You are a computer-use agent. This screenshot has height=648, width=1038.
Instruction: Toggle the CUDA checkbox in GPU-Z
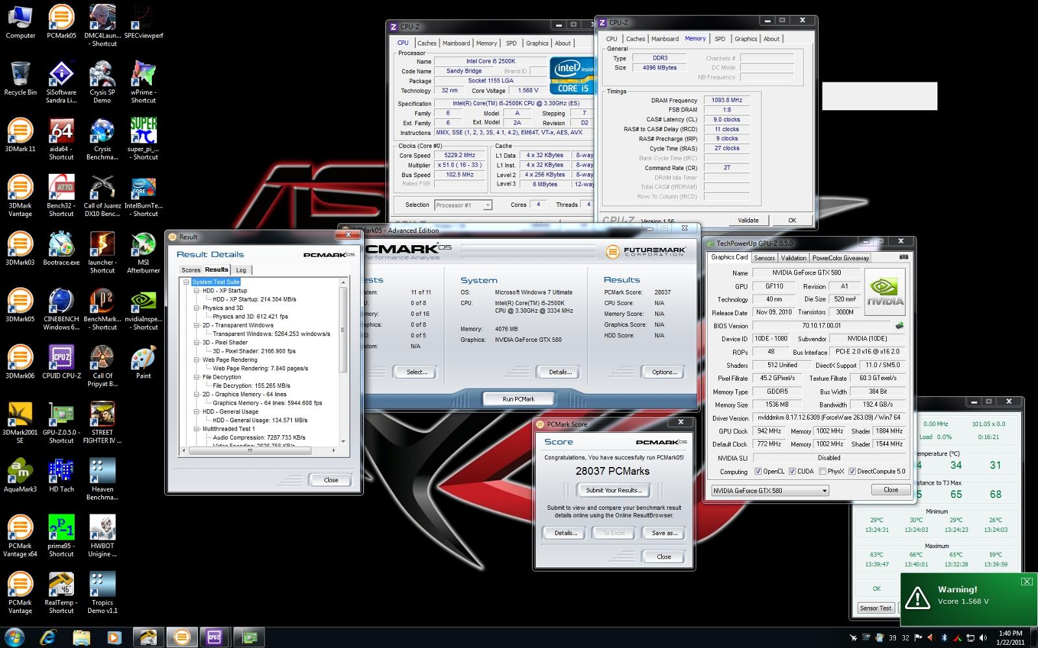pyautogui.click(x=792, y=472)
